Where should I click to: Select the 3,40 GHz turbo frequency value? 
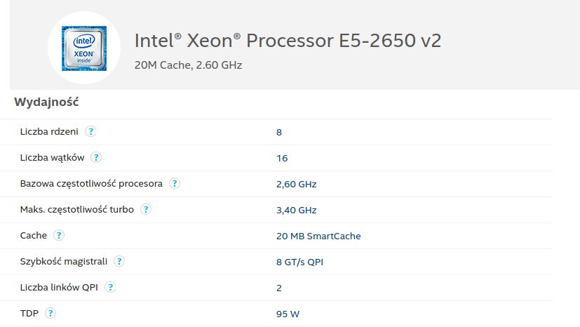click(297, 210)
